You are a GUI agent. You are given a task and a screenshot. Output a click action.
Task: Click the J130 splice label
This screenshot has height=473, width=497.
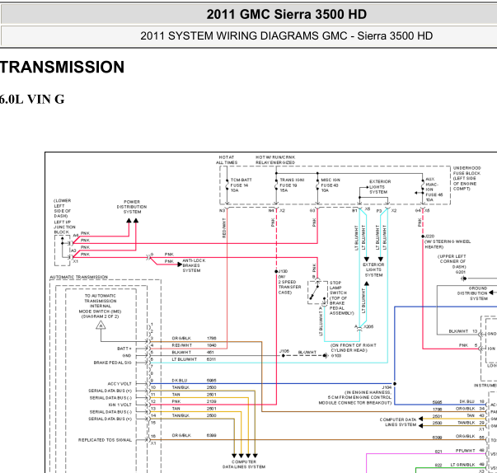(x=283, y=271)
